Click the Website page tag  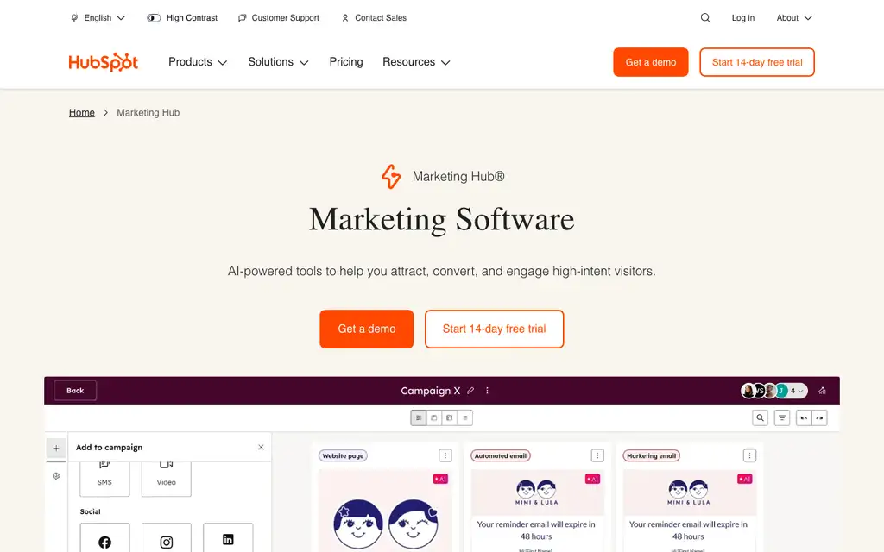[x=343, y=455]
